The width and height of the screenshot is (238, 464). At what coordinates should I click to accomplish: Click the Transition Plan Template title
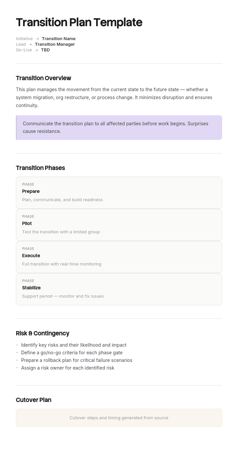coord(79,22)
